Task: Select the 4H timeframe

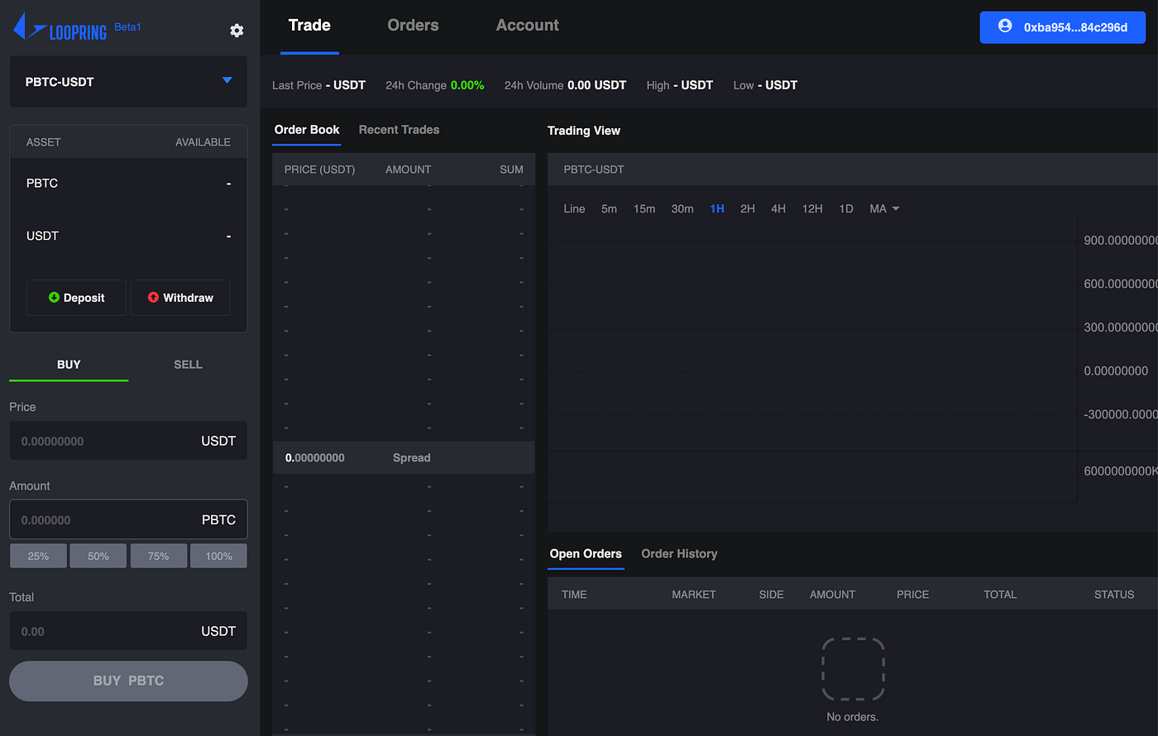Action: click(x=778, y=208)
